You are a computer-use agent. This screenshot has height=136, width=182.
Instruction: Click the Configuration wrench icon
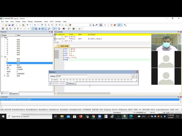tap(124, 25)
